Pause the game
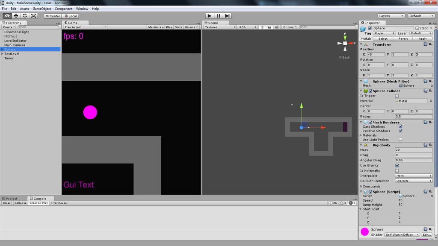The height and width of the screenshot is (246, 438). pyautogui.click(x=219, y=16)
